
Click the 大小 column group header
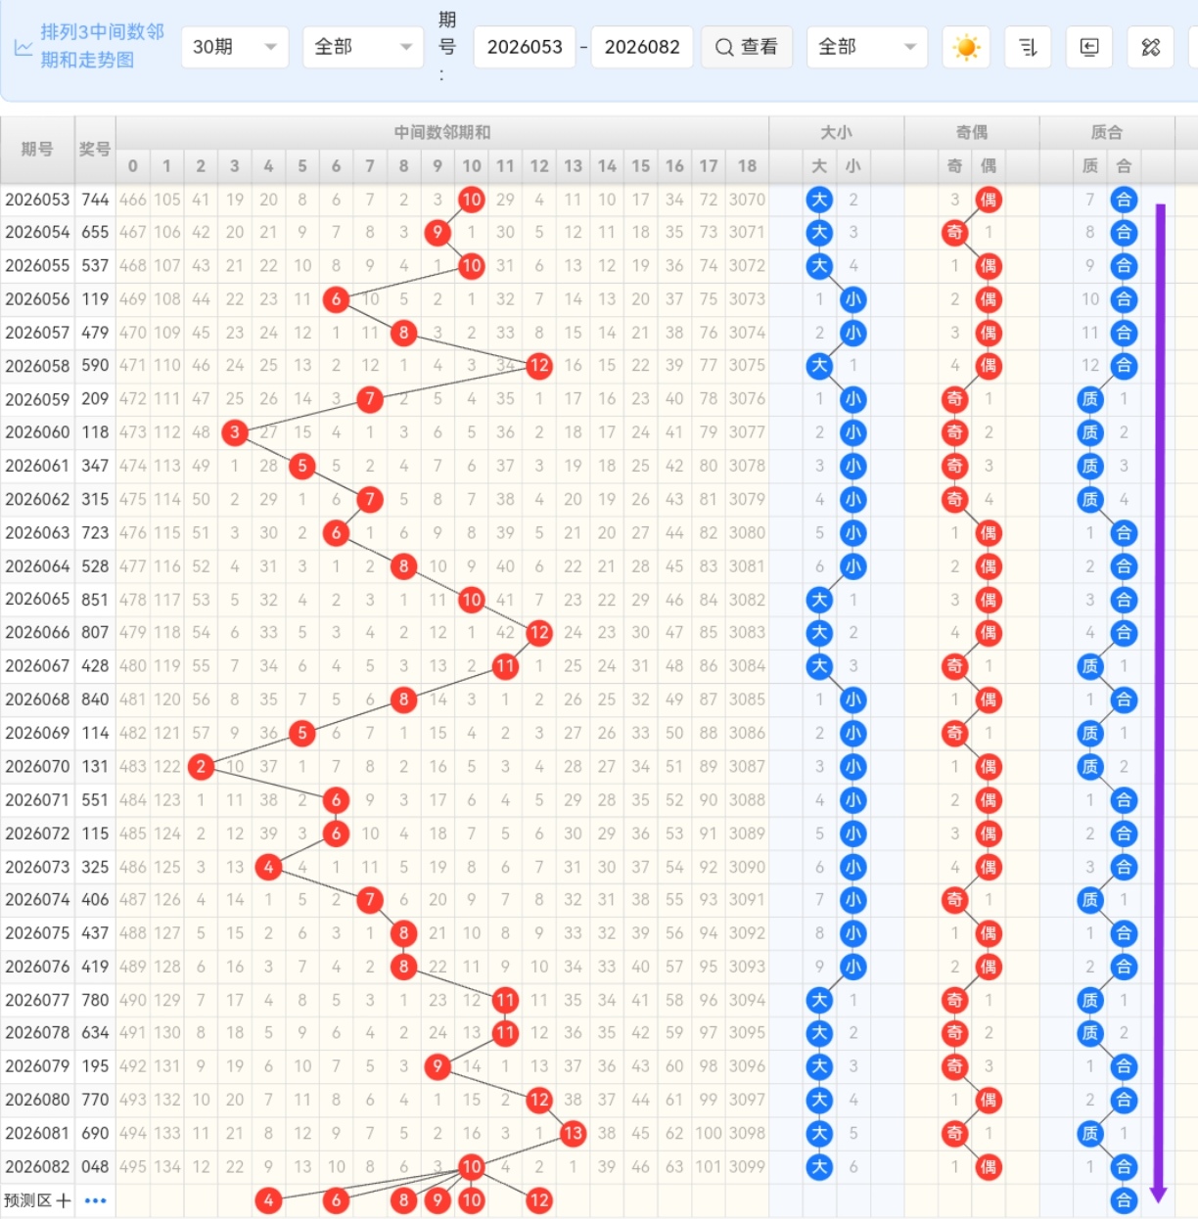836,132
